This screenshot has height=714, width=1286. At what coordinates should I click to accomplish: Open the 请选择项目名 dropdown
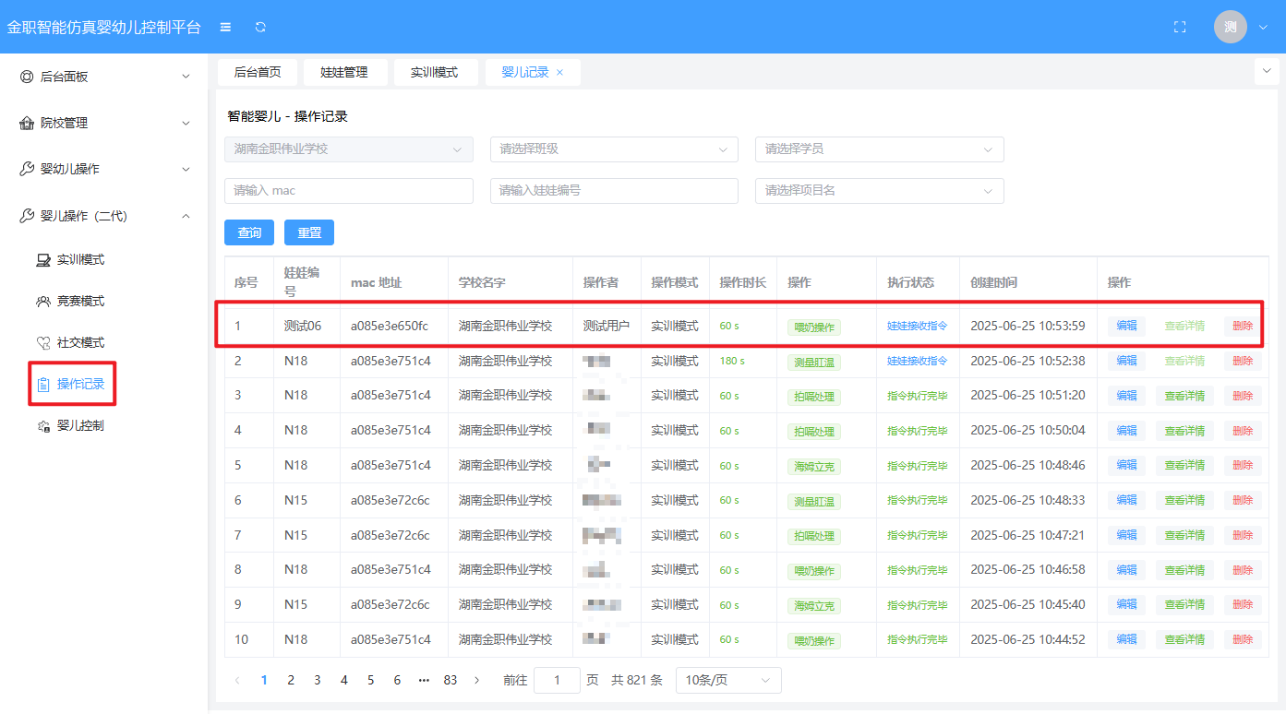[880, 190]
